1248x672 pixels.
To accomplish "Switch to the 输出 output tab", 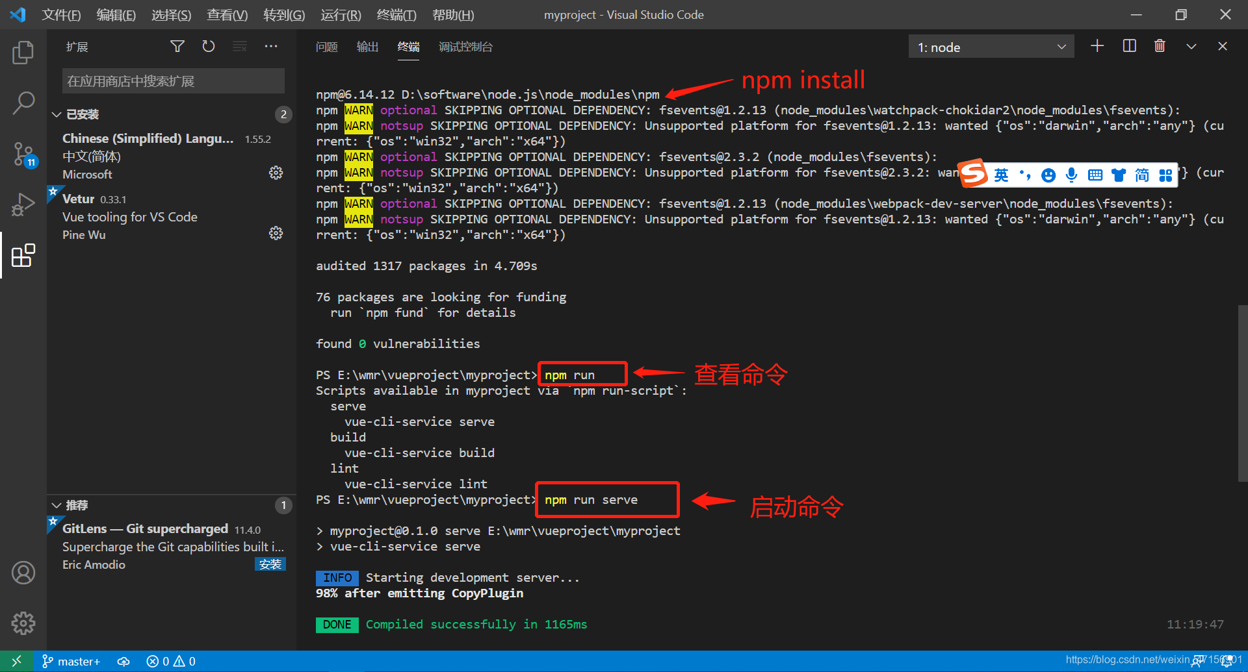I will point(367,47).
